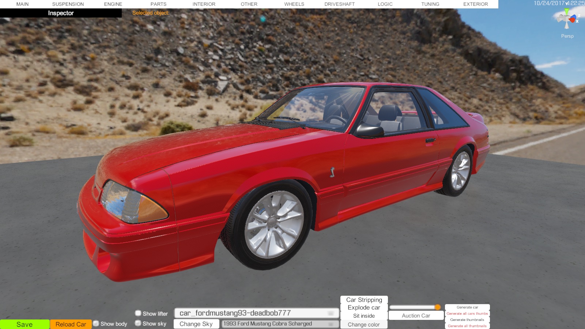Click the center cube of the orientation gizmo
Screen dimensions: 585x329
tap(566, 18)
